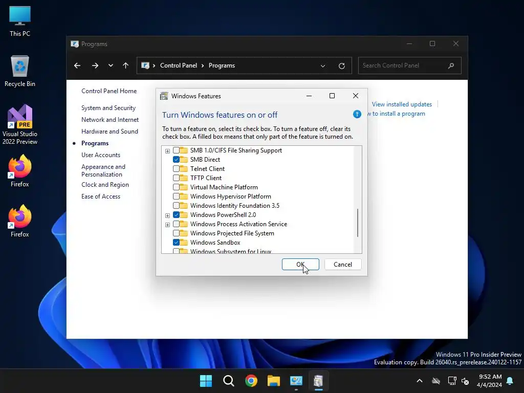
Task: Uncheck SMB Direct feature
Action: tap(176, 160)
